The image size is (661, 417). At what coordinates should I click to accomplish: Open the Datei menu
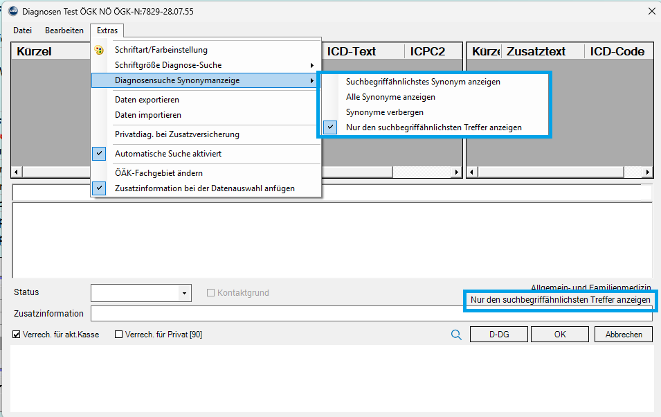click(23, 30)
